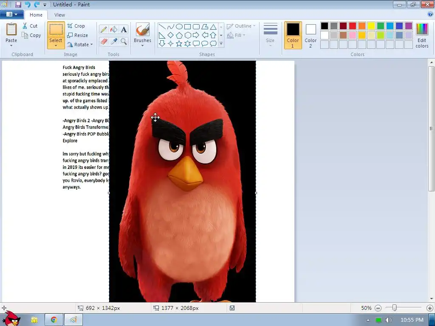Screen dimensions: 435x326
Task: Click the Crop button
Action: tap(76, 26)
